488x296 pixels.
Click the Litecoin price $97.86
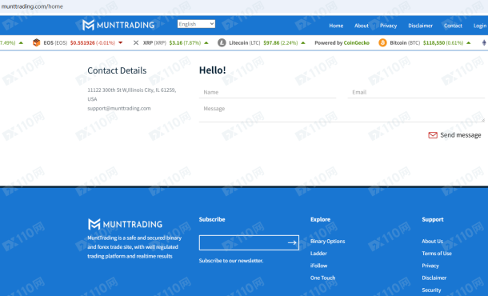pos(271,42)
